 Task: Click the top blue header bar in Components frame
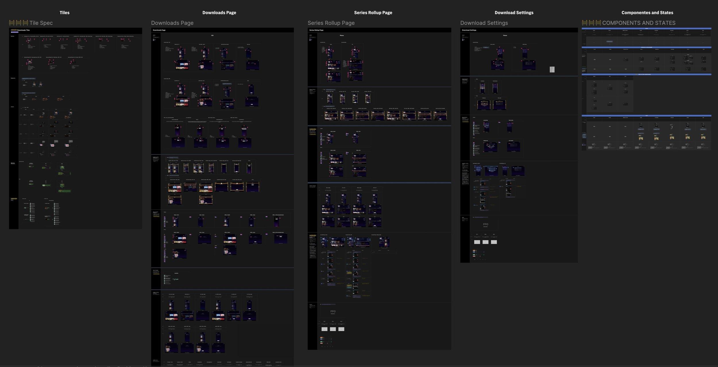tap(646, 29)
